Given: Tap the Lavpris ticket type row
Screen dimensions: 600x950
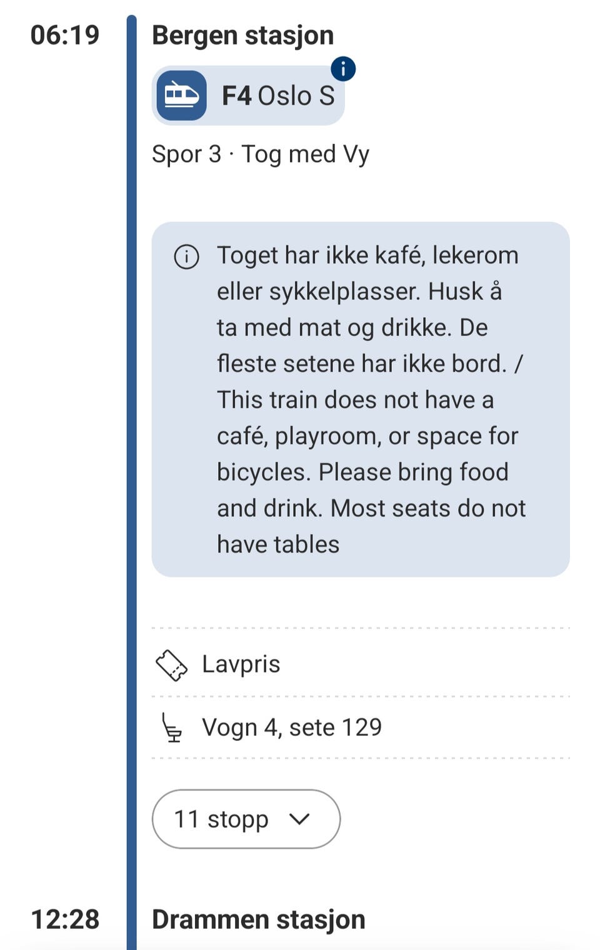Looking at the screenshot, I should pos(361,665).
